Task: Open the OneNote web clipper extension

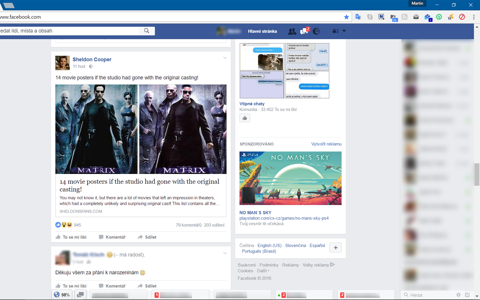Action: point(381,17)
